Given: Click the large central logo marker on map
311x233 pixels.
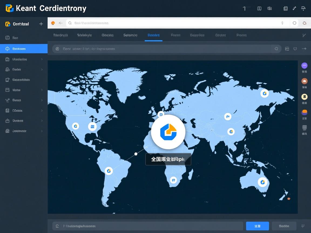Looking at the screenshot, I should coord(168,132).
